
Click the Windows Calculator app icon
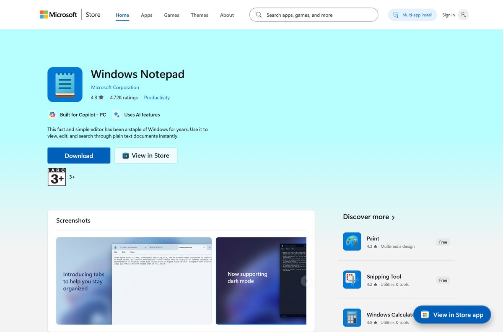click(x=352, y=318)
